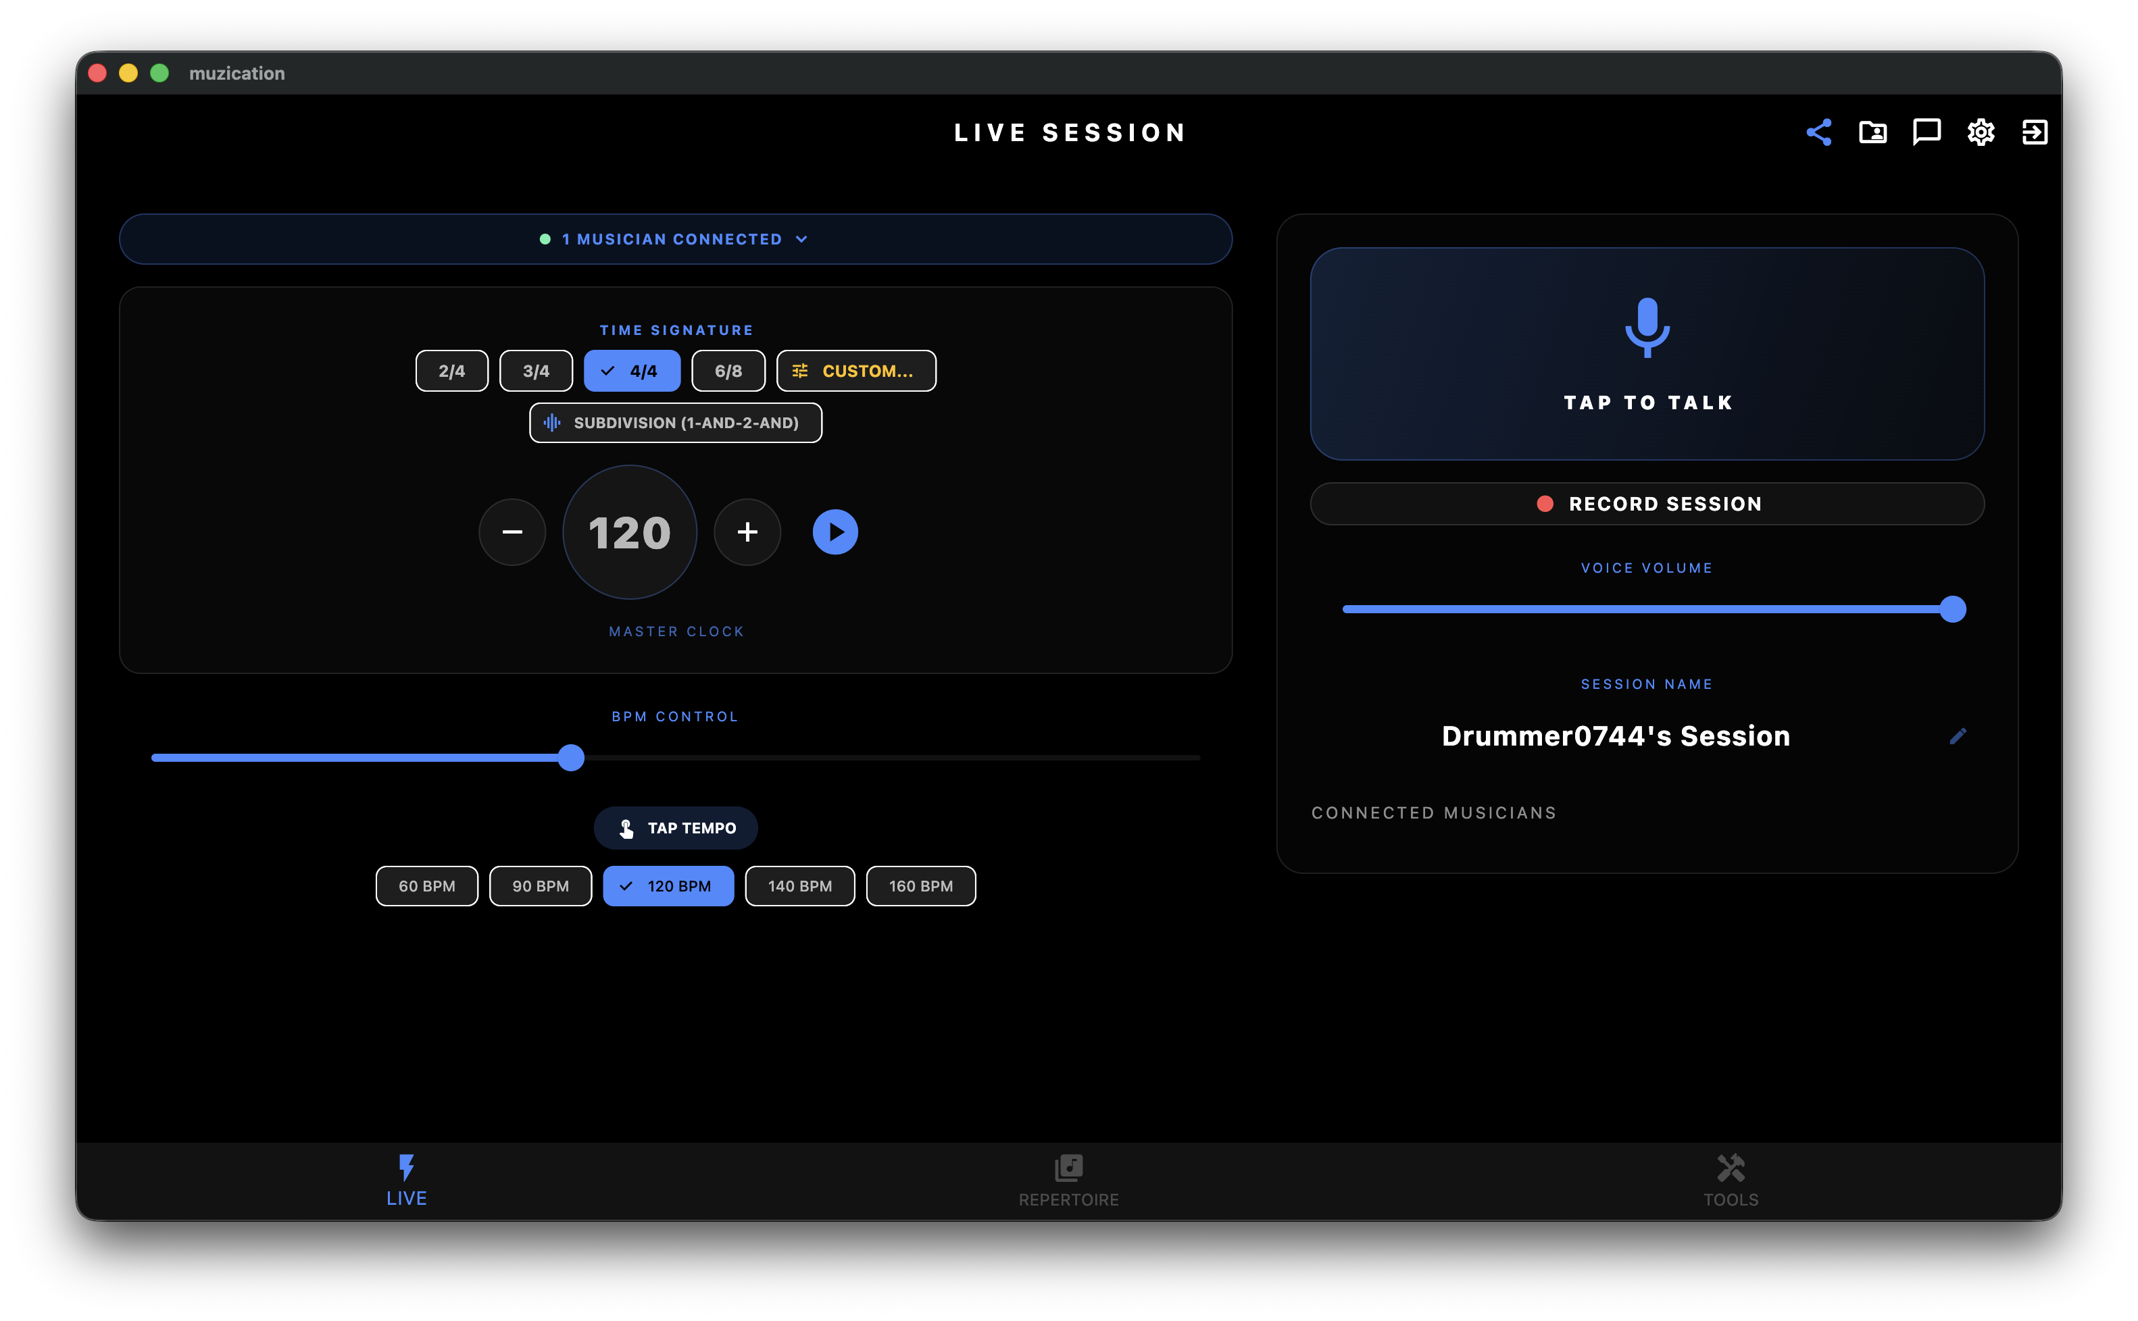2138x1321 pixels.
Task: Open the shared folder icon
Action: (x=1872, y=132)
